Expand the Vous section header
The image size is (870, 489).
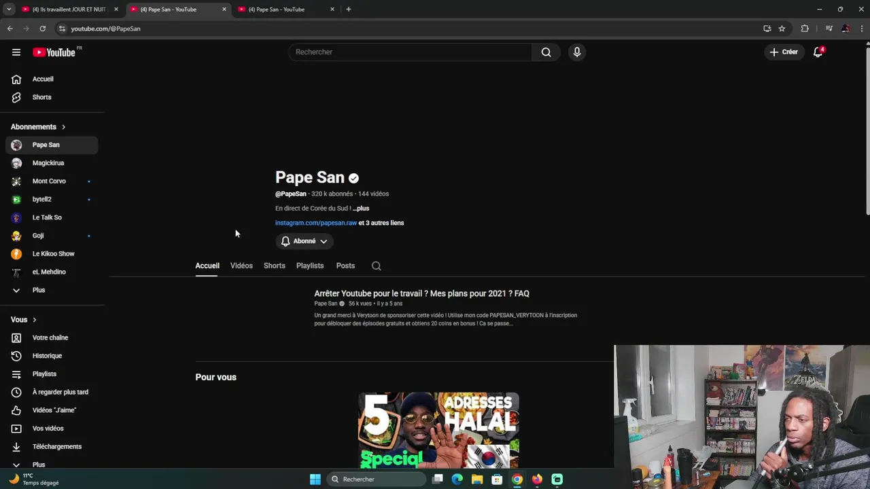click(x=23, y=320)
